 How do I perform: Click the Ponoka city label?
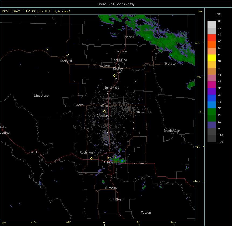point(129,37)
